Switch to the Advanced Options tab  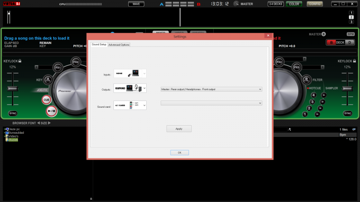click(119, 44)
